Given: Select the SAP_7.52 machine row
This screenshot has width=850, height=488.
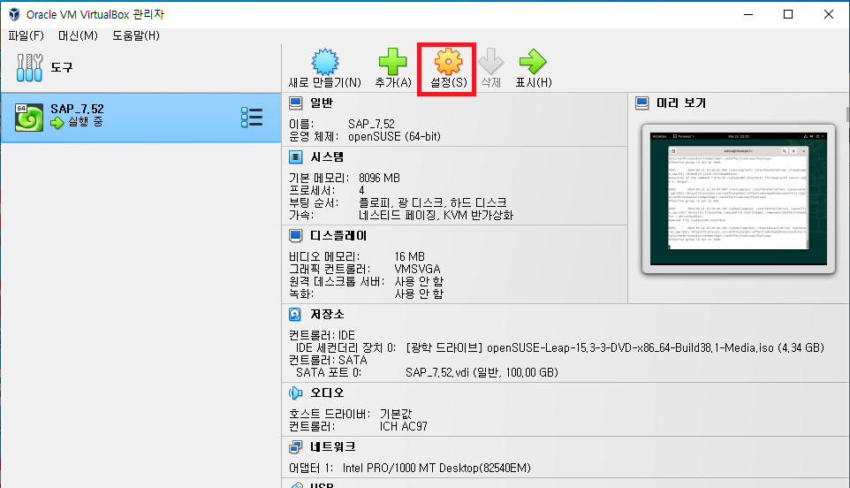Looking at the screenshot, I should 141,118.
